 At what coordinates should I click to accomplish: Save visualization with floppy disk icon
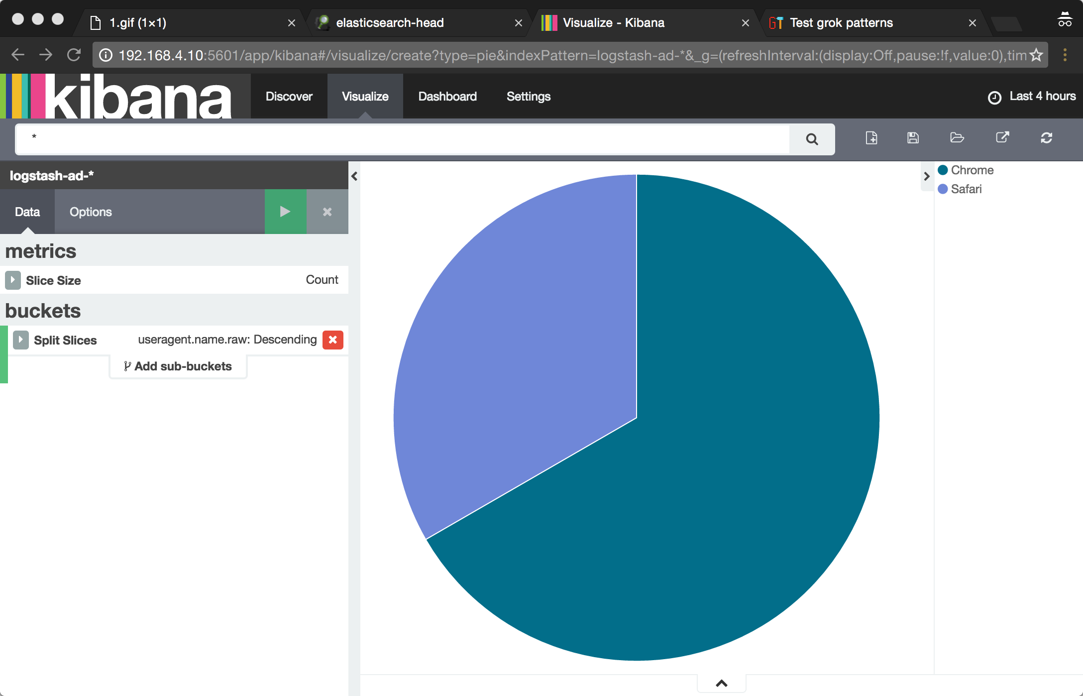913,138
